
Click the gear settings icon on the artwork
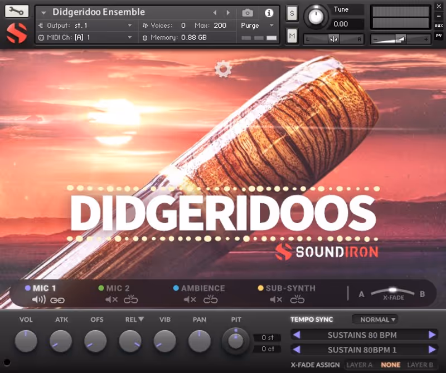pos(223,70)
